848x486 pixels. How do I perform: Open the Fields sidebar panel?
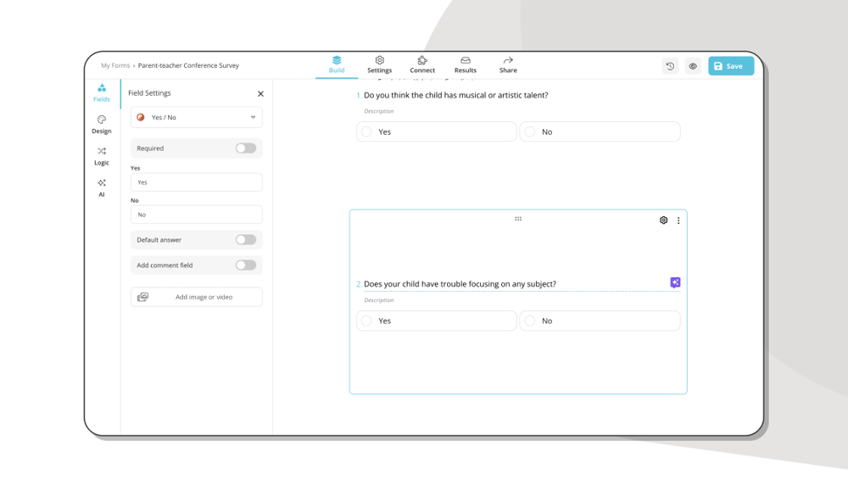point(102,92)
